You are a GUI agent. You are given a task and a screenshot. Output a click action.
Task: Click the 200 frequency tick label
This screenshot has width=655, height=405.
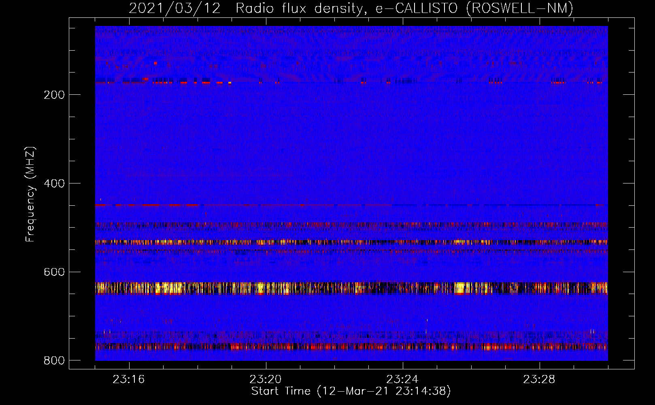click(54, 95)
